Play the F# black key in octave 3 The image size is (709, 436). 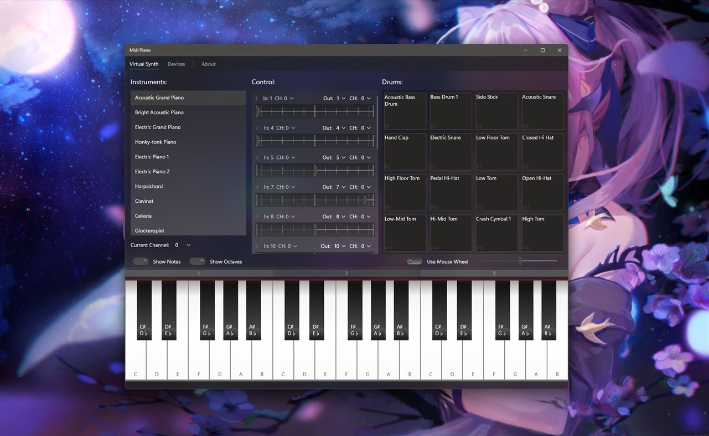coord(502,310)
